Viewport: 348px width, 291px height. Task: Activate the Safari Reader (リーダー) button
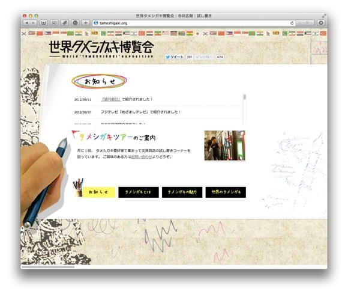pyautogui.click(x=305, y=23)
